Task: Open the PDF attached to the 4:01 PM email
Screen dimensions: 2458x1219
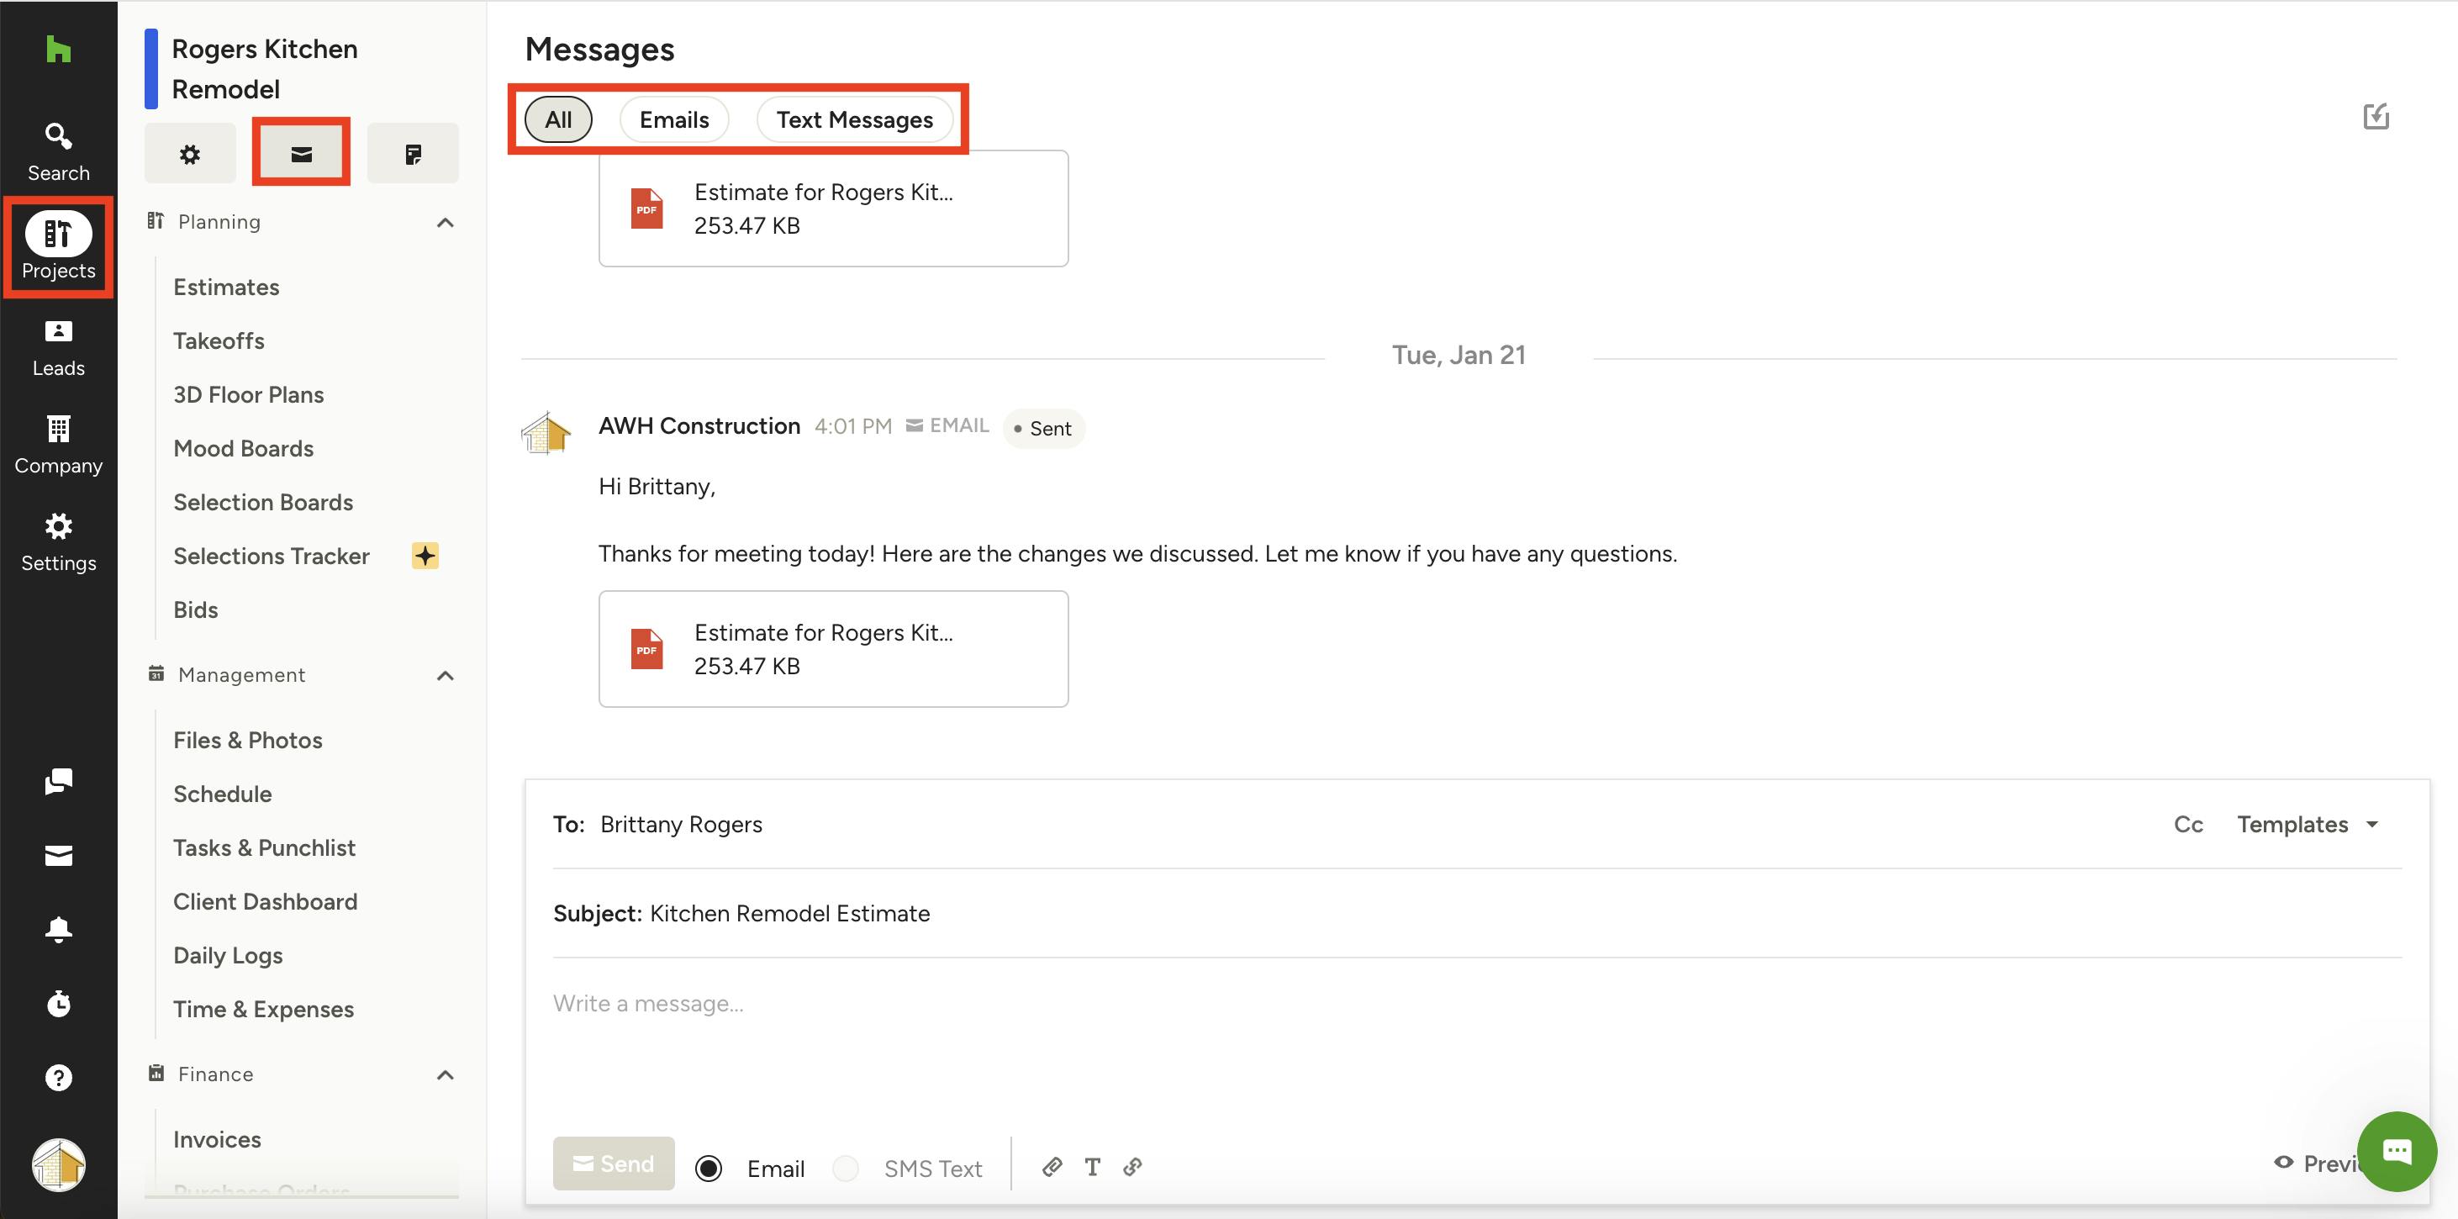Action: point(833,649)
